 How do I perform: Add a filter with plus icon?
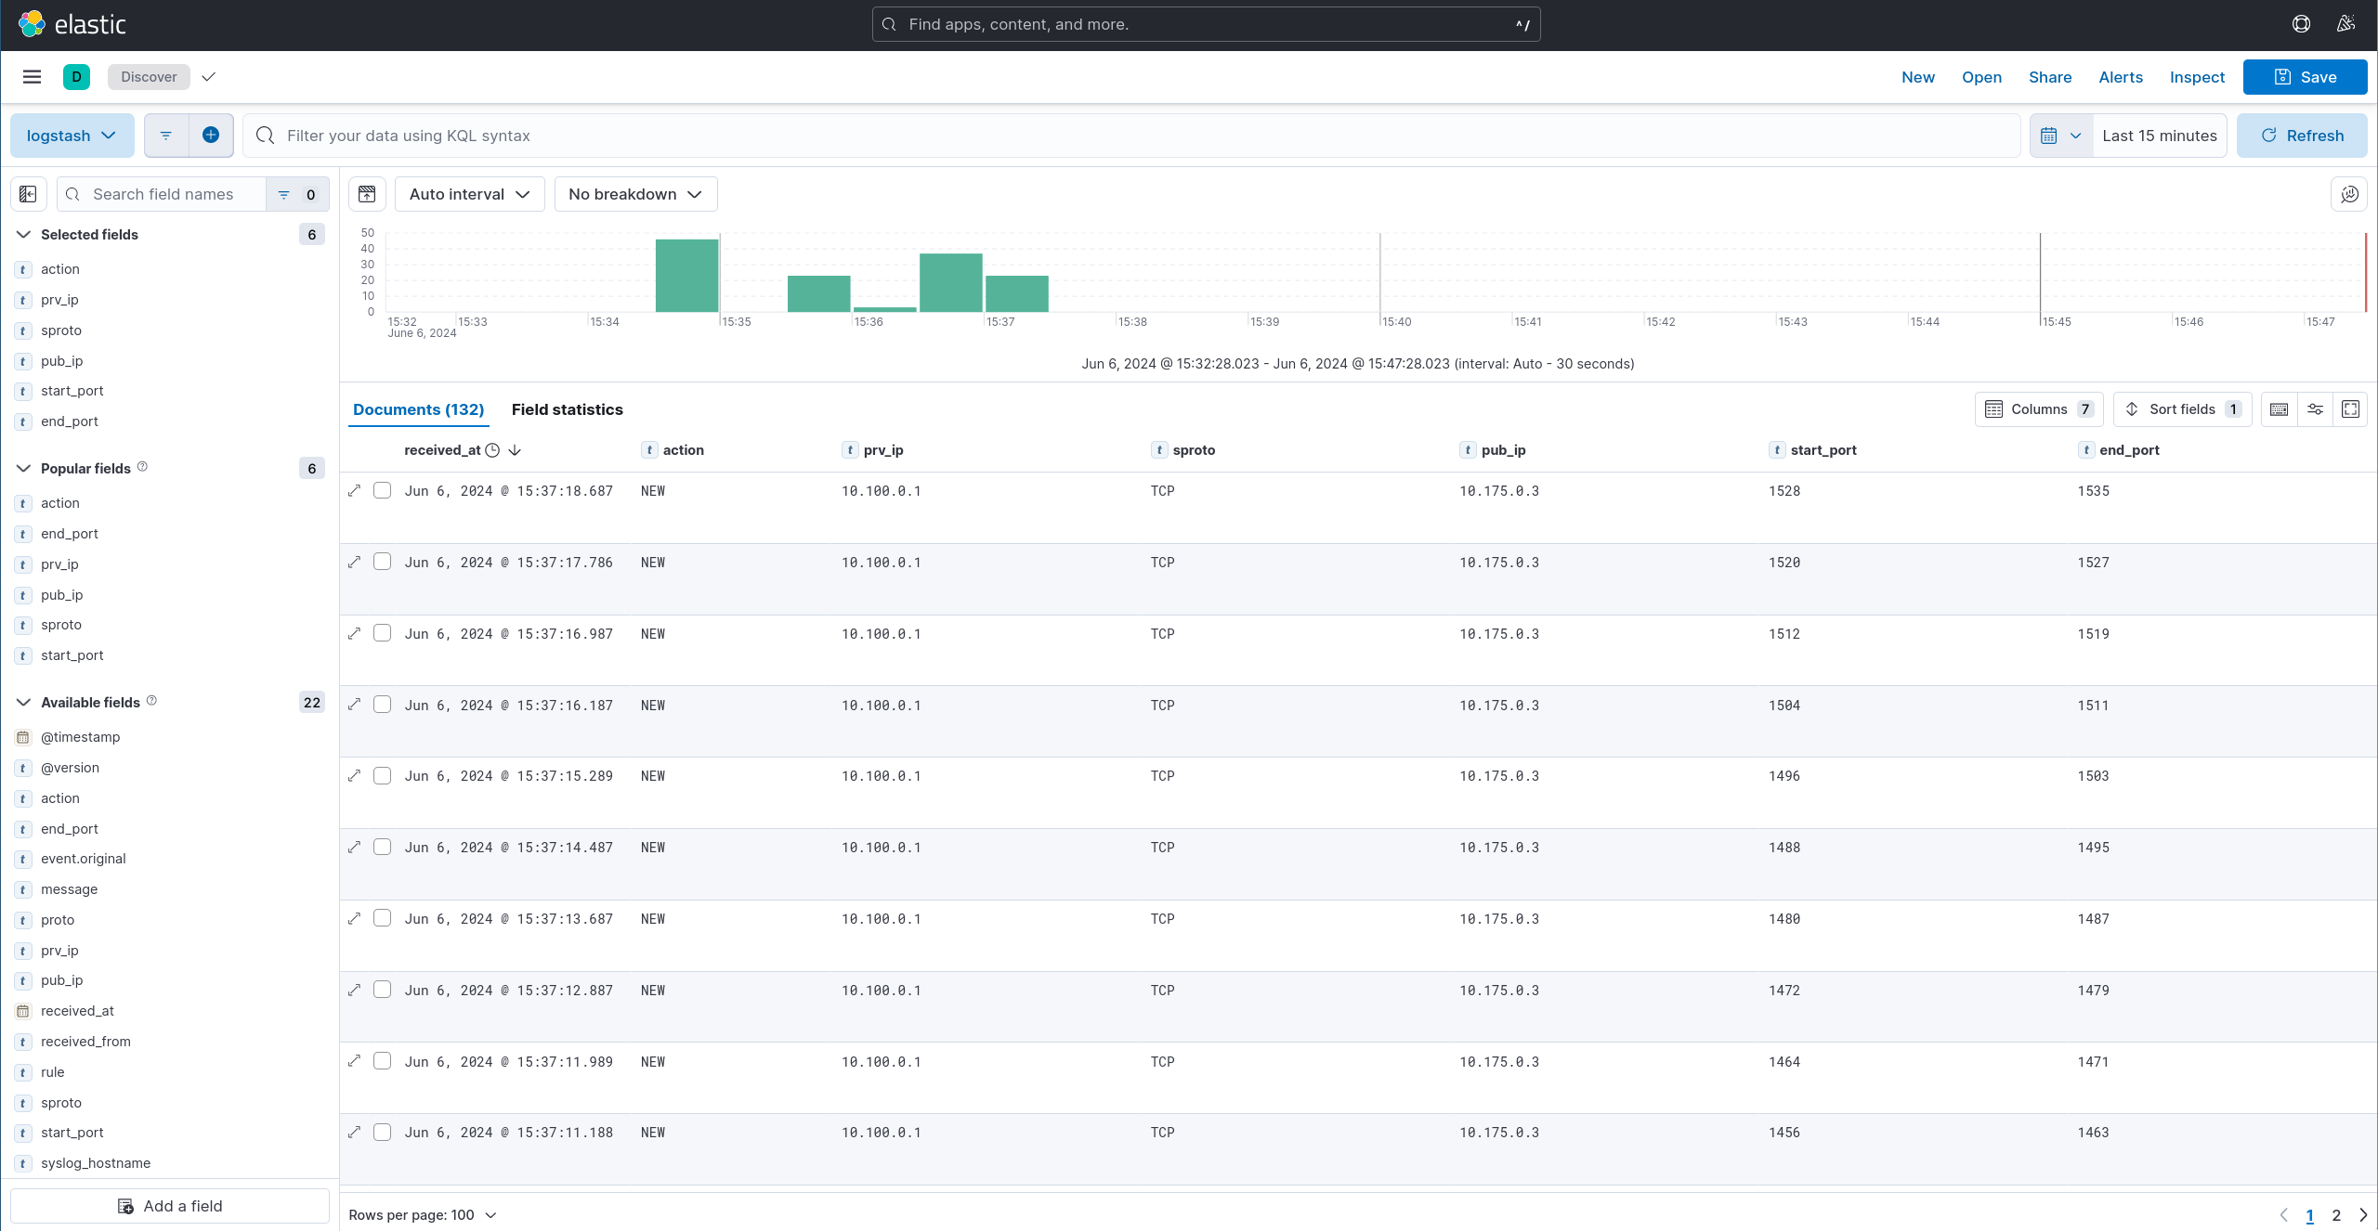coord(211,136)
